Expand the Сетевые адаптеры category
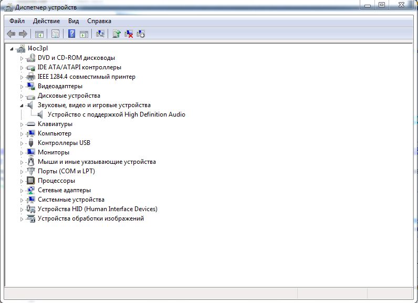The width and height of the screenshot is (418, 303). pyautogui.click(x=22, y=191)
